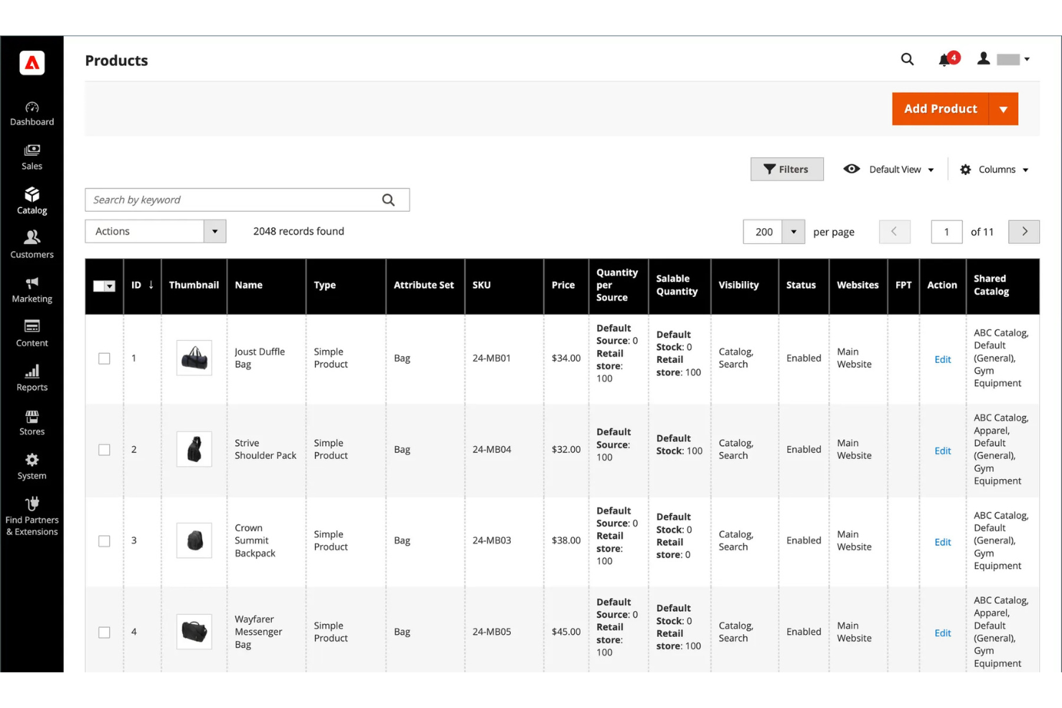Edit the Crown Summit Backpack product
The image size is (1062, 708).
click(942, 542)
